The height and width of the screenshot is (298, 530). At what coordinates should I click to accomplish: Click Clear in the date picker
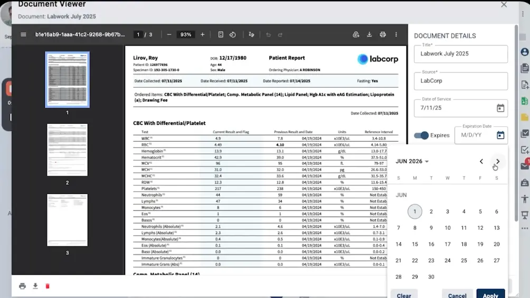404,295
